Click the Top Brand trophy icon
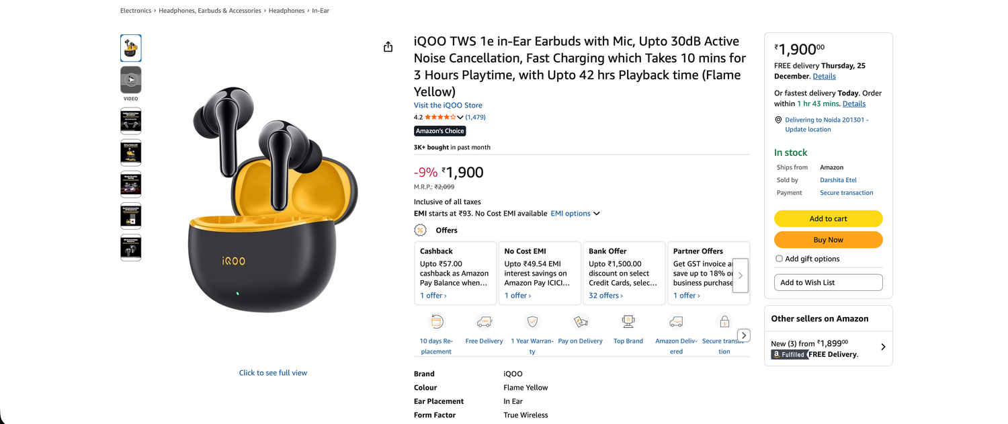Image resolution: width=1008 pixels, height=424 pixels. coord(628,322)
